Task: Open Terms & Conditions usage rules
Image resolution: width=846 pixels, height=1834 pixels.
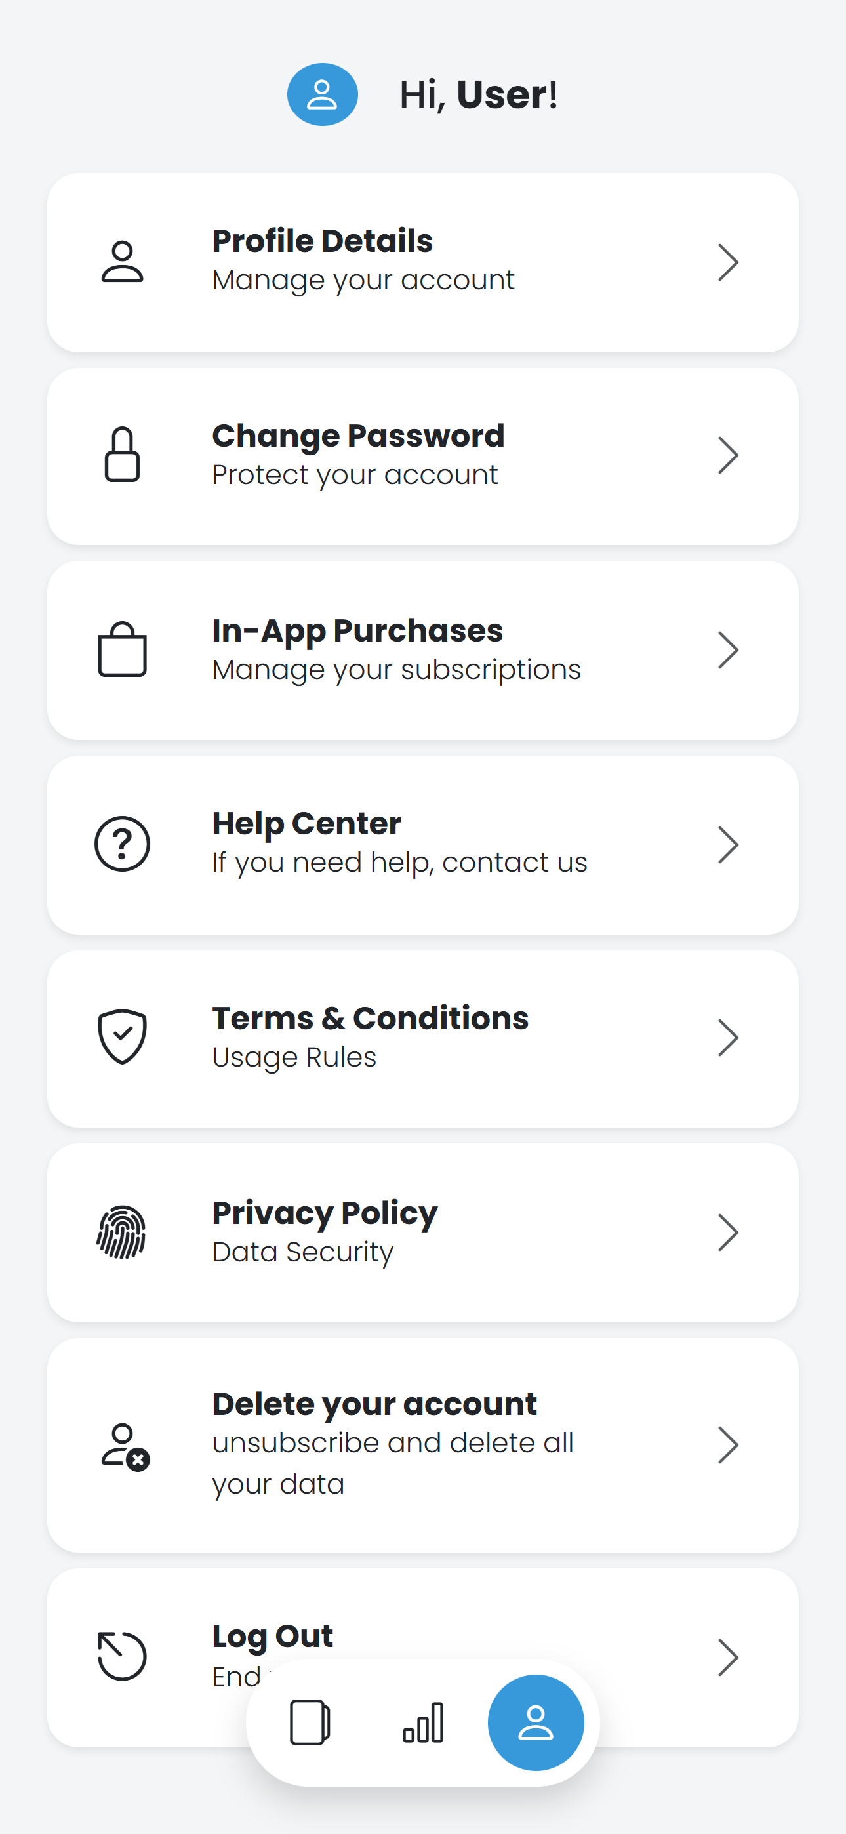Action: [x=423, y=1038]
